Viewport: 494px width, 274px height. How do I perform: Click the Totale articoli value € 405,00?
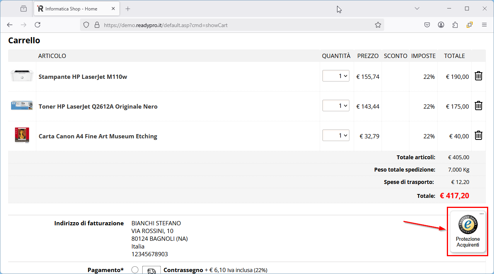coord(459,157)
